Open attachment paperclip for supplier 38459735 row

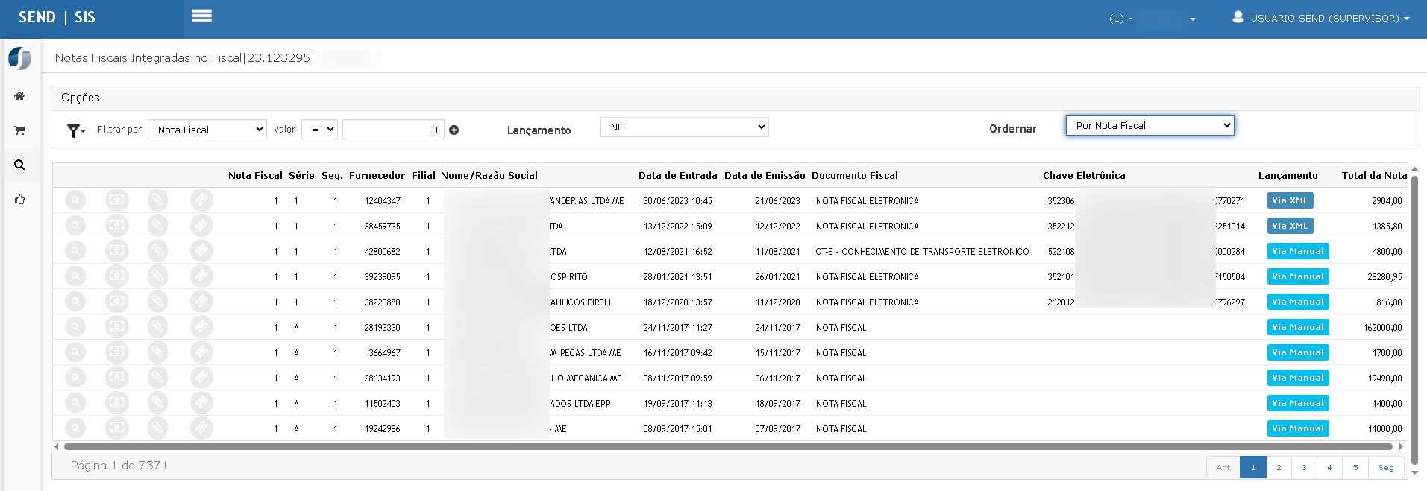coord(157,226)
